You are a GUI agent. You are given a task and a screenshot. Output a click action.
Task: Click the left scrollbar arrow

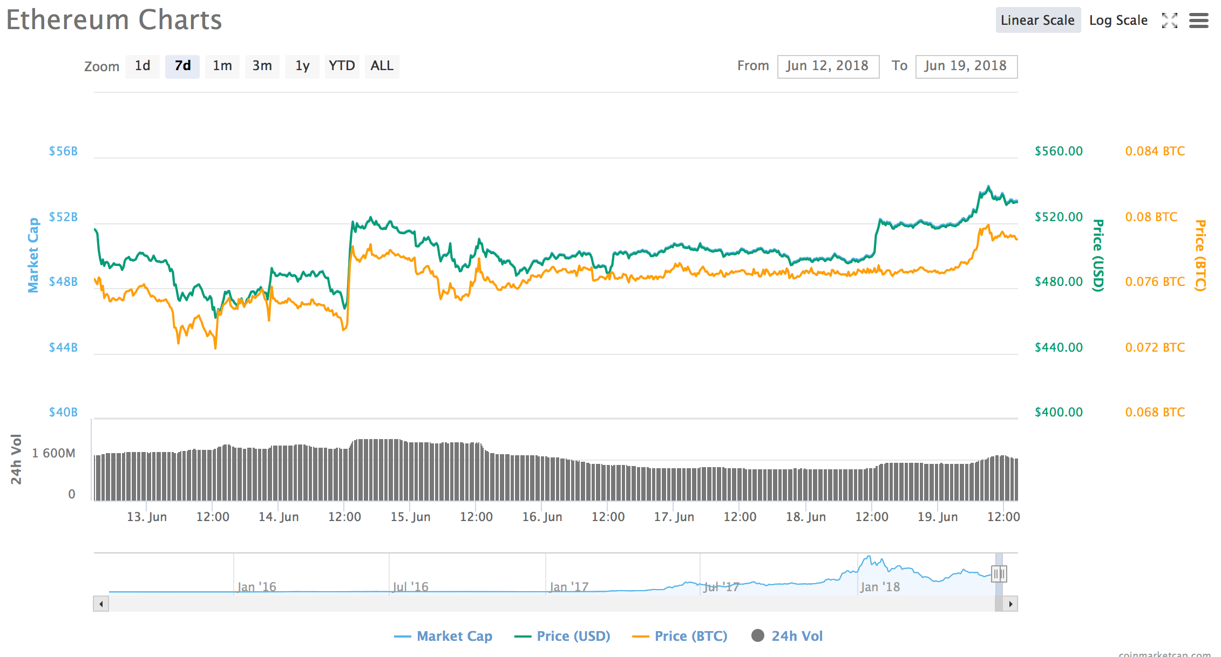pos(101,604)
